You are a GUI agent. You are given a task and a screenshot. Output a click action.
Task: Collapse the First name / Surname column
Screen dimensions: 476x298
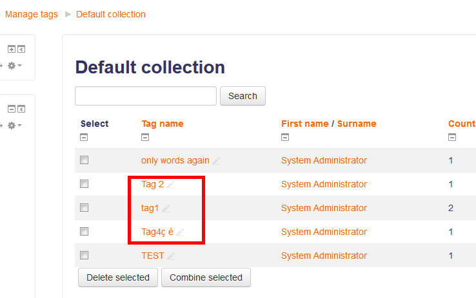coord(285,137)
